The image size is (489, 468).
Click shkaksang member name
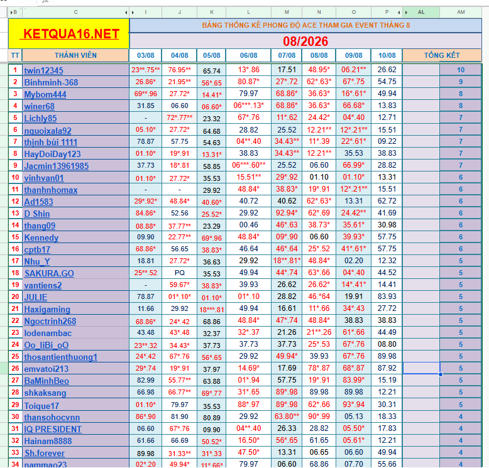coord(45,393)
